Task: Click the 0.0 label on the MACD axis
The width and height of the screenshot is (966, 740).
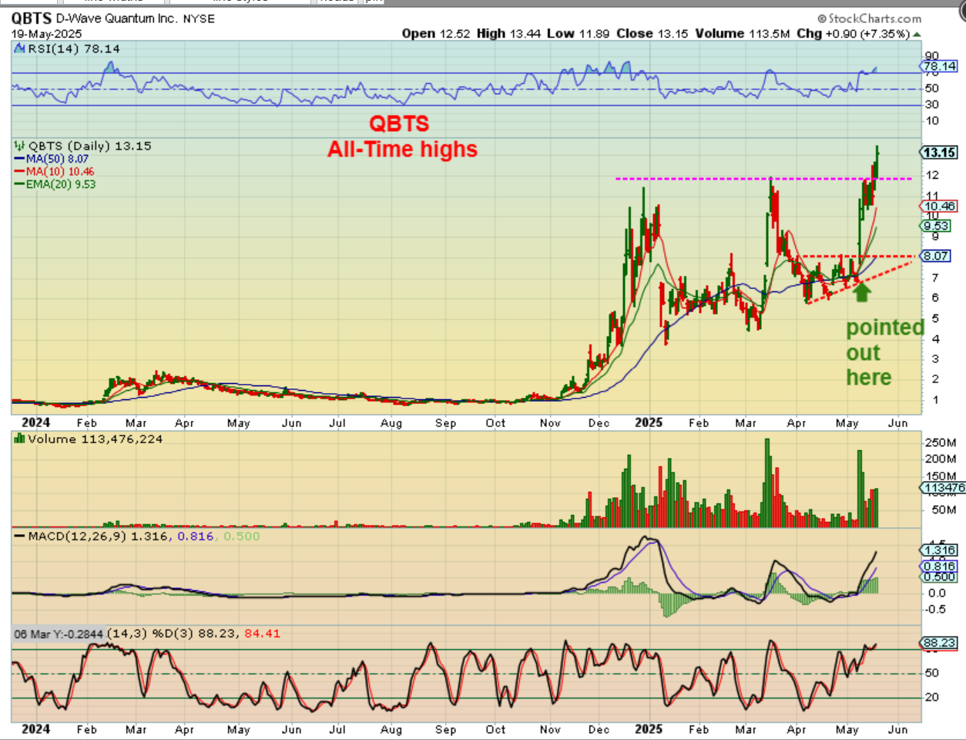Action: [x=937, y=593]
